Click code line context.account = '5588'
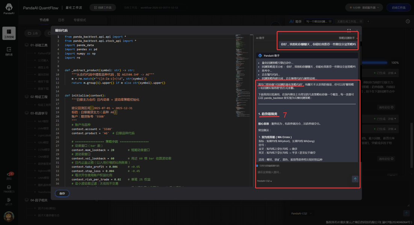Screen dimensions: 414x225 92,129
